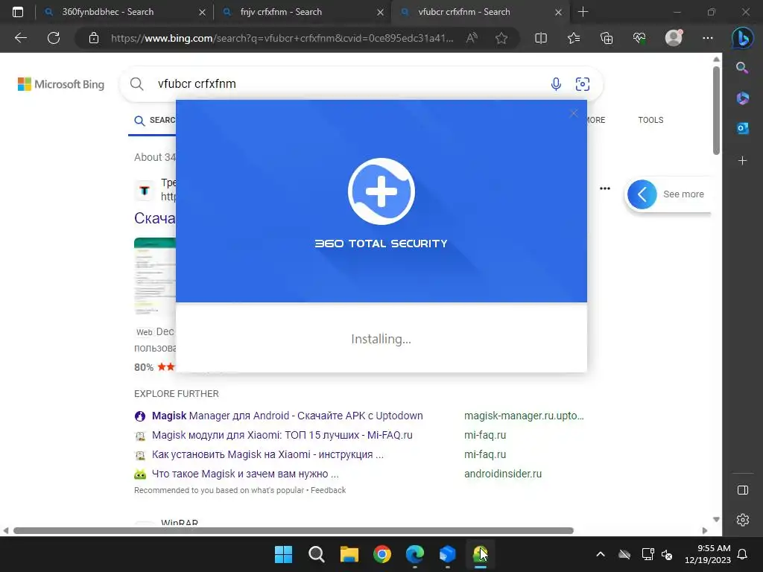Image resolution: width=763 pixels, height=572 pixels.
Task: Open magisk-manager.ru.upto... domain link
Action: (524, 416)
